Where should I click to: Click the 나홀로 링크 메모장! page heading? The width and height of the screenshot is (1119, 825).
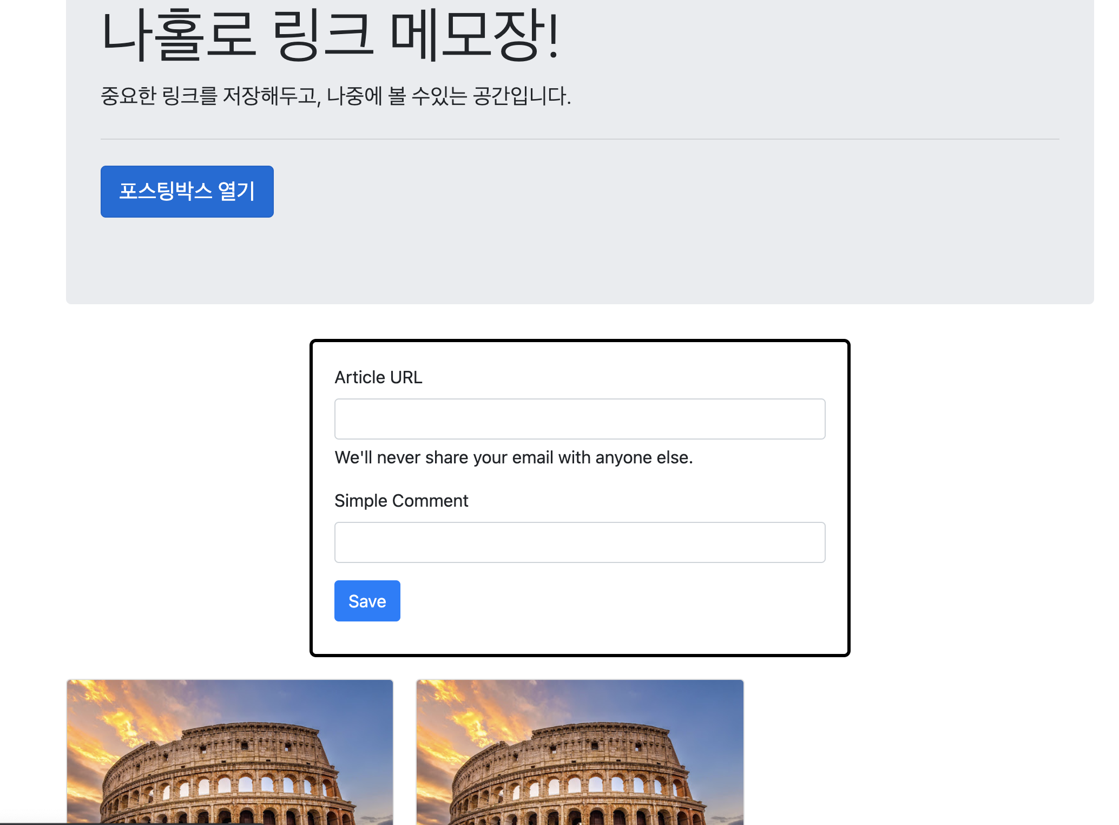click(330, 35)
